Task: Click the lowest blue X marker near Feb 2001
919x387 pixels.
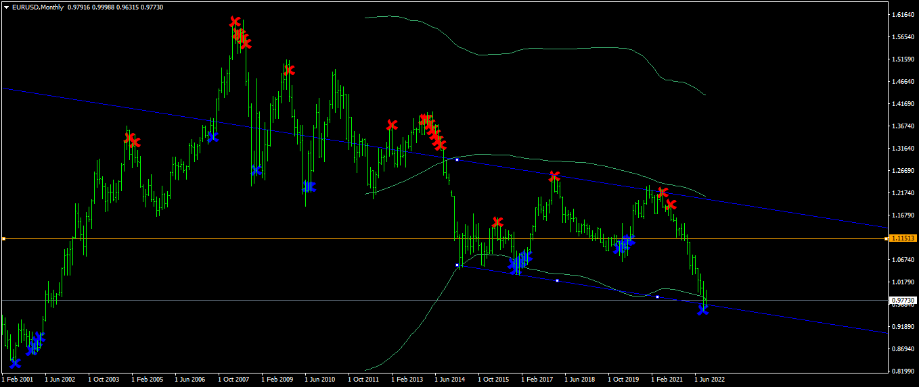Action: [15, 363]
